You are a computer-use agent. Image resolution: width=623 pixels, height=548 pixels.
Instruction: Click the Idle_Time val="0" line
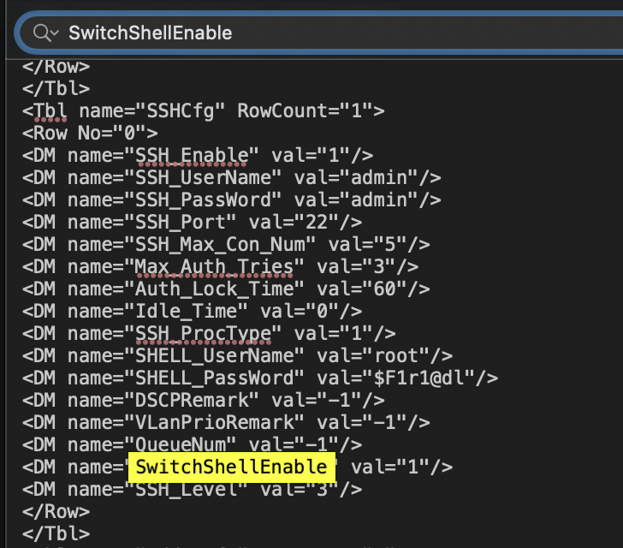click(192, 311)
